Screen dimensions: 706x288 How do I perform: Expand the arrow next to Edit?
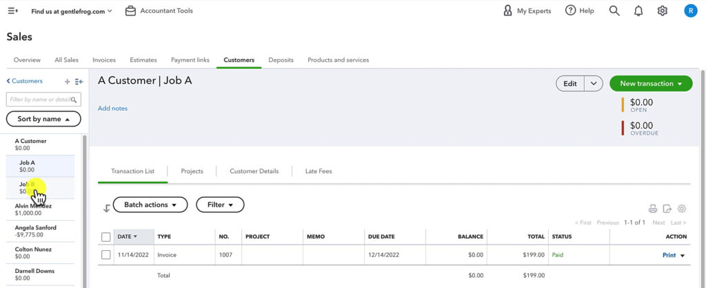[x=594, y=84]
